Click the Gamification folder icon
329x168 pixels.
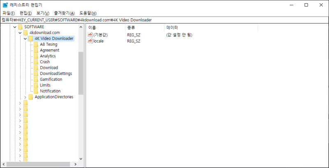point(36,79)
